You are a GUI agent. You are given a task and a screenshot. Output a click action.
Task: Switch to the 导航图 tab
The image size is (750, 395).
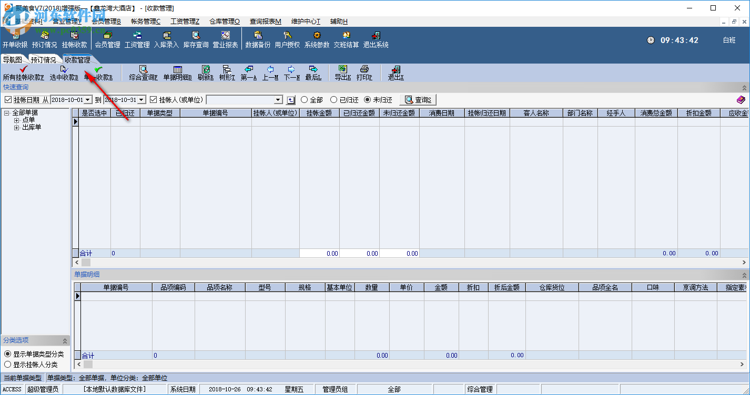tap(13, 60)
